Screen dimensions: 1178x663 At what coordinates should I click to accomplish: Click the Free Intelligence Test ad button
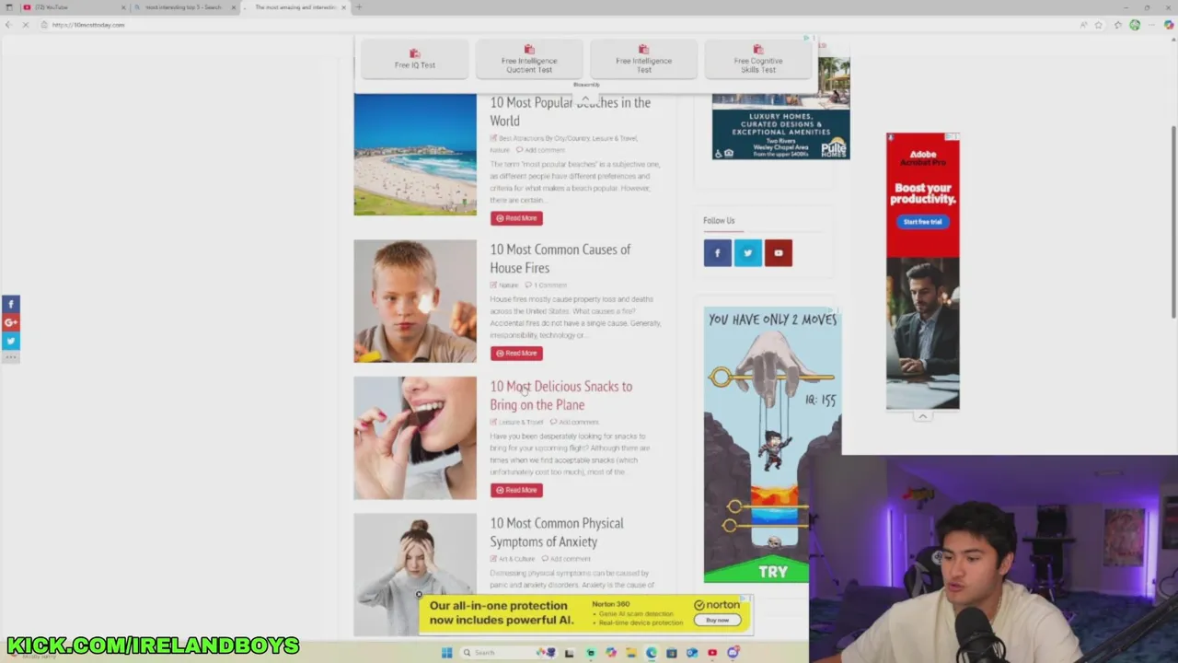[x=643, y=60]
